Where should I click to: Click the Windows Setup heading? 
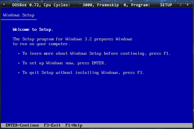click(19, 15)
